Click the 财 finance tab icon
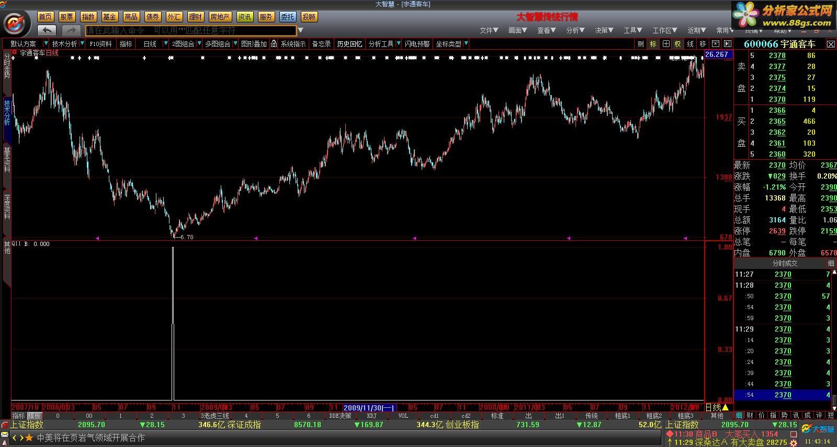This screenshot has width=837, height=447. point(750,416)
